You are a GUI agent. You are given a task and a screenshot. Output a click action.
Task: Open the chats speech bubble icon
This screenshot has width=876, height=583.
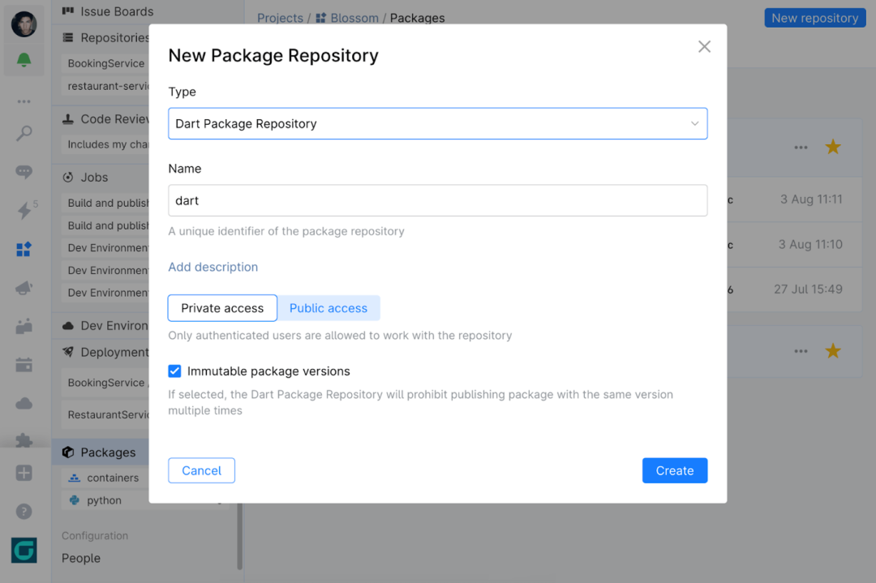coord(24,172)
